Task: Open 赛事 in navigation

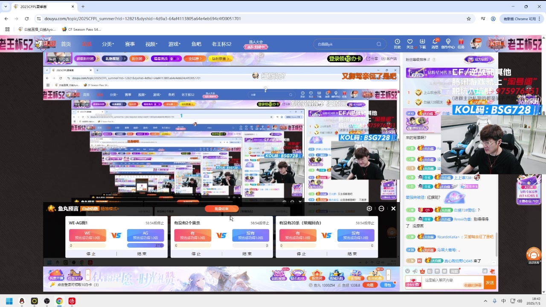Action: [130, 44]
